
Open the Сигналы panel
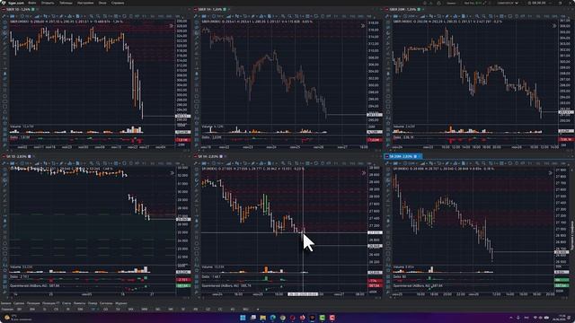tap(106, 303)
